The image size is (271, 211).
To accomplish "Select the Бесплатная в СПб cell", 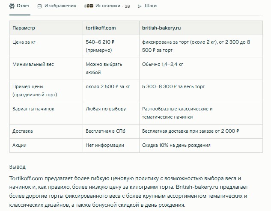I will click(111, 131).
